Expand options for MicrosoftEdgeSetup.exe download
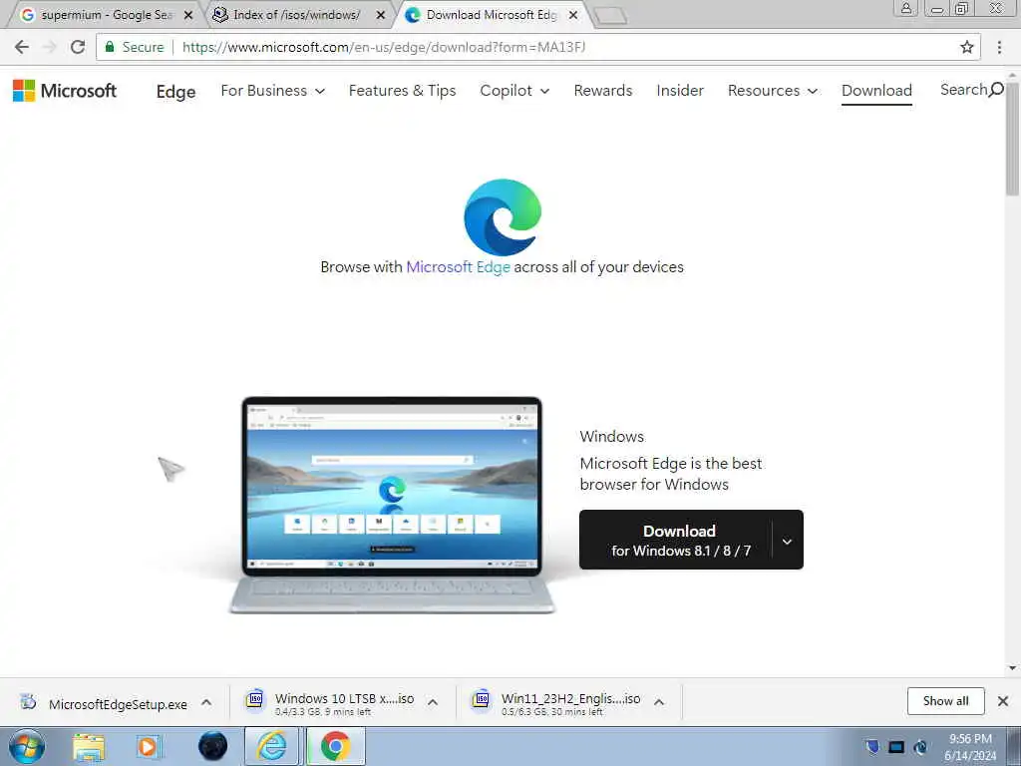 pyautogui.click(x=206, y=702)
